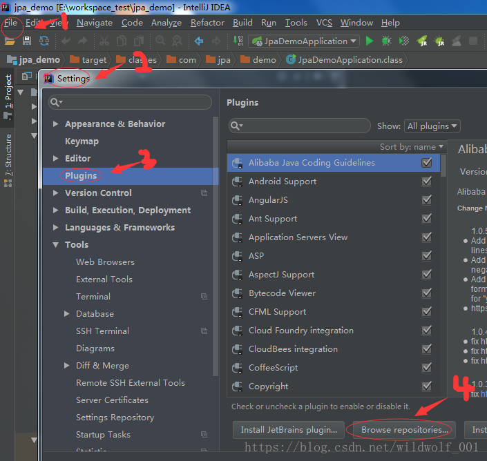
Task: Click Install JetBrains plugin button
Action: click(x=289, y=430)
